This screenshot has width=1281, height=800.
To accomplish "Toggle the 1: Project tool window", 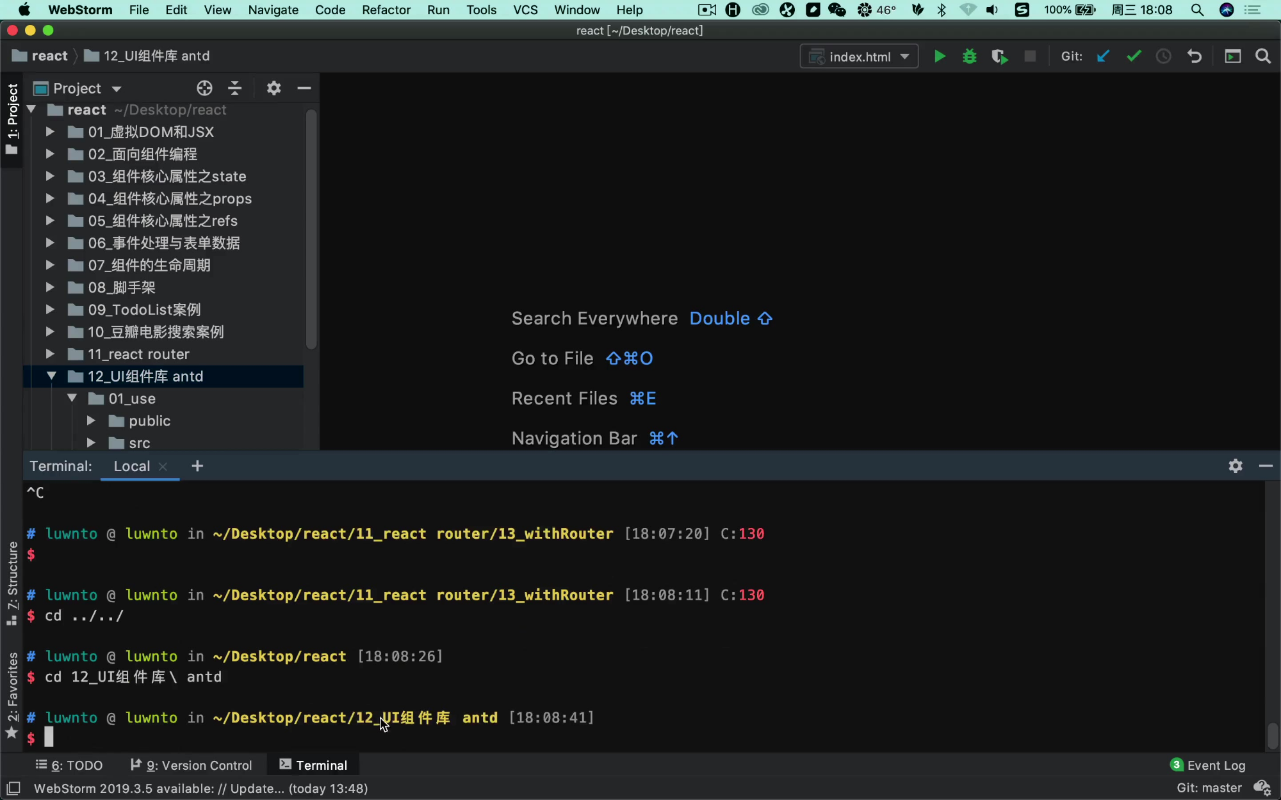I will [x=12, y=118].
